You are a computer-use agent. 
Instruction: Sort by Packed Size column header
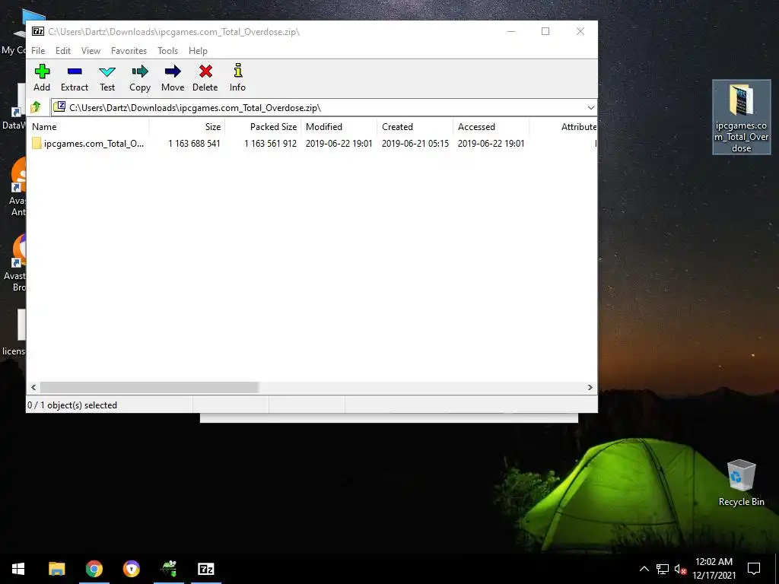pos(263,127)
